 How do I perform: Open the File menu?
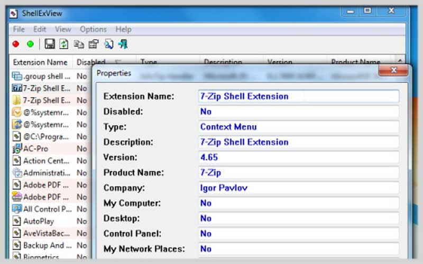pyautogui.click(x=19, y=29)
